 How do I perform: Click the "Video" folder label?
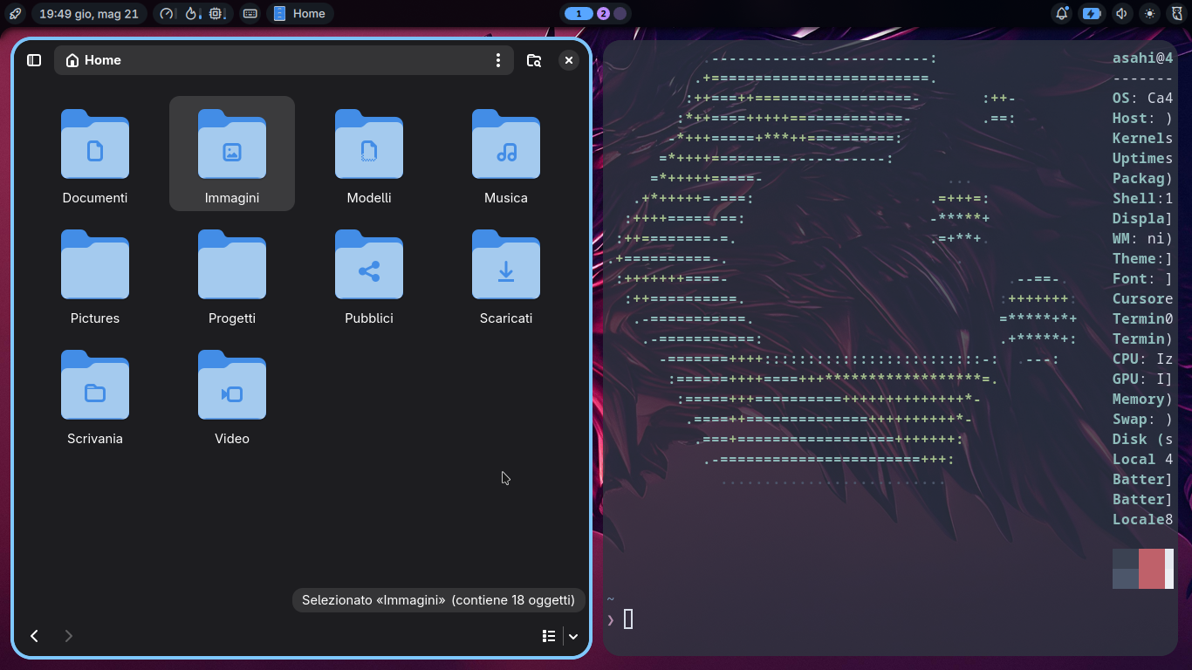(232, 439)
